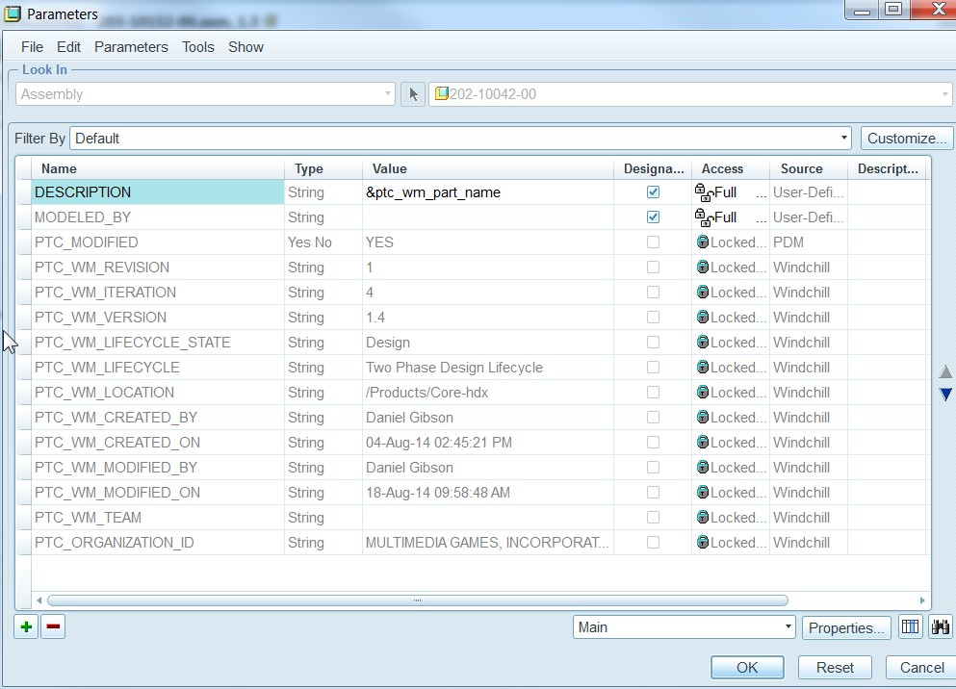Open the Parameters menu
This screenshot has height=689, width=956.
(x=131, y=47)
